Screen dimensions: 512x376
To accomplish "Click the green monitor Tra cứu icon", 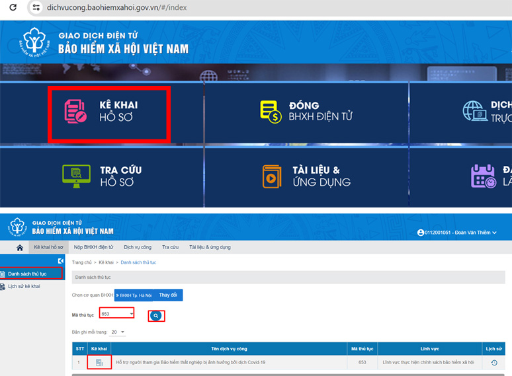I will coord(77,176).
